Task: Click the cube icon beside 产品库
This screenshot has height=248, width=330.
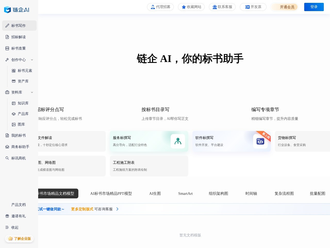Action: pos(14,114)
